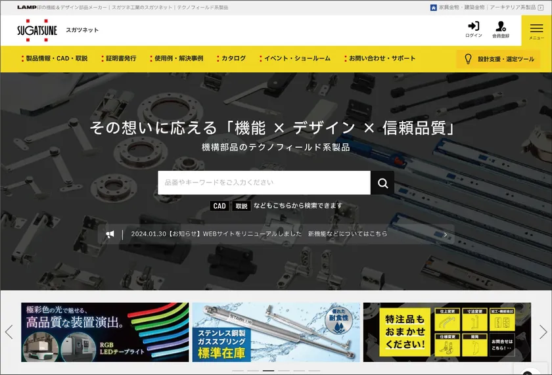The width and height of the screenshot is (552, 375).
Task: Open お問い合わせ・サポート menu
Action: point(380,58)
